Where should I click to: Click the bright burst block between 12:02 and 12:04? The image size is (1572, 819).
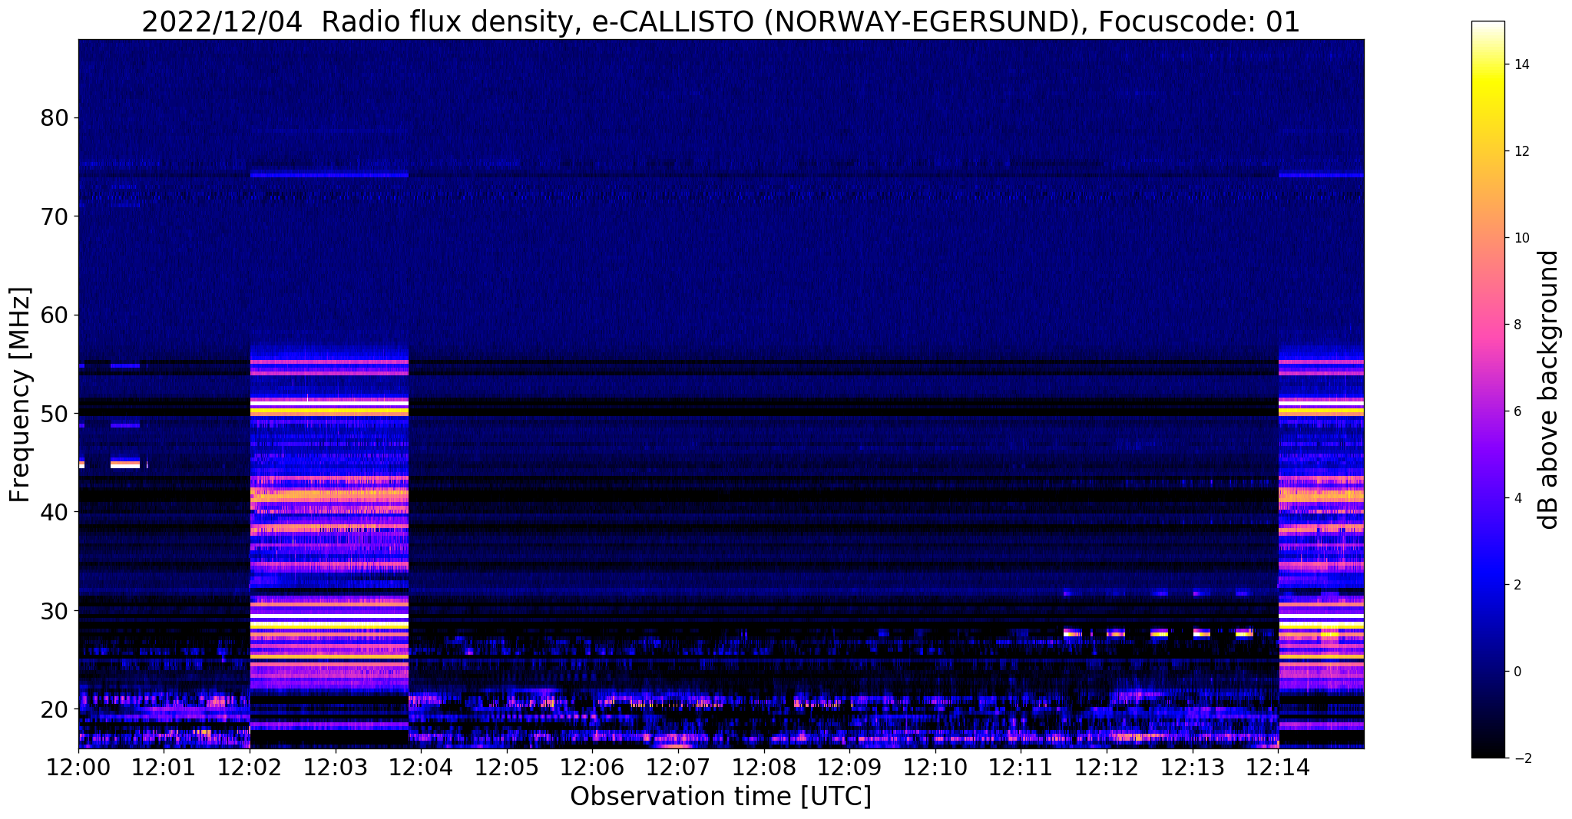(x=329, y=526)
